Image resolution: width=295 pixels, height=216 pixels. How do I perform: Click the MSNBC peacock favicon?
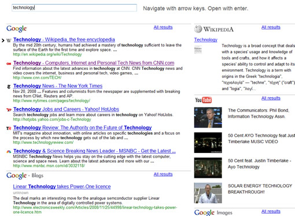click(x=9, y=152)
